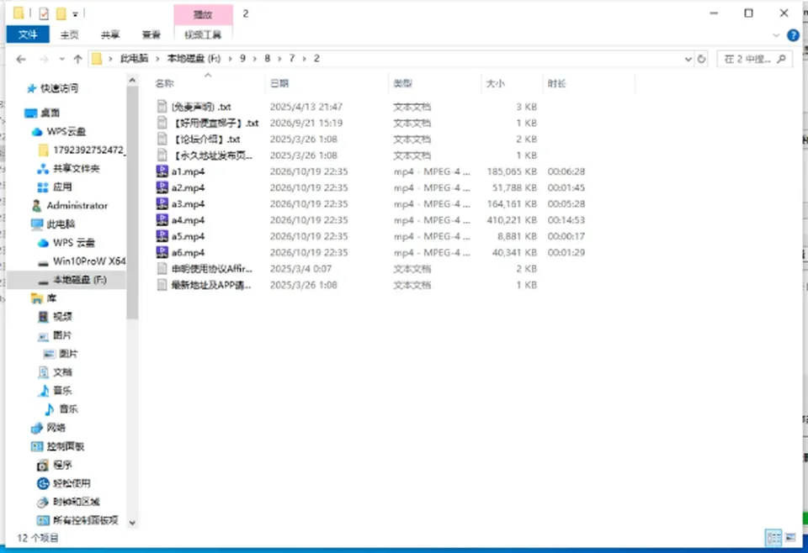Click the navigation pane scrollbar thumb
Viewport: 808px width, 553px height.
(132, 203)
